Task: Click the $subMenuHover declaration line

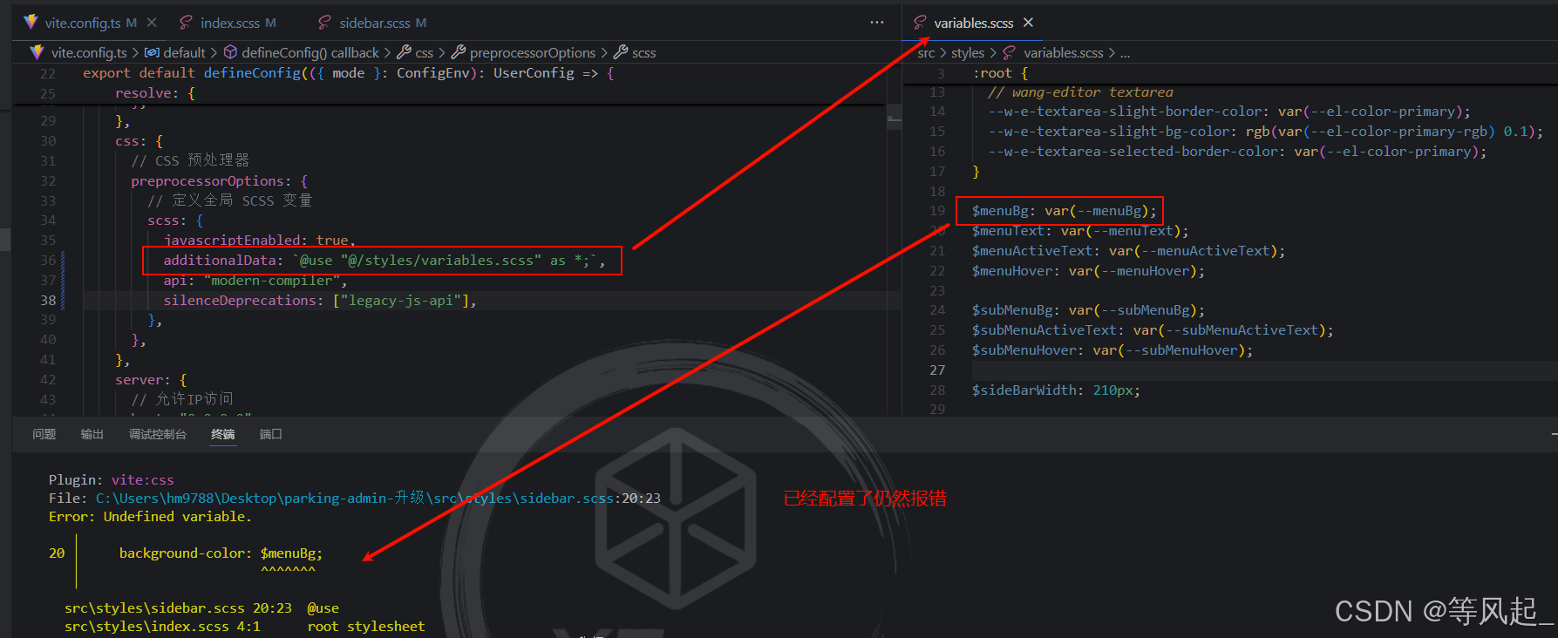Action: [x=1112, y=350]
